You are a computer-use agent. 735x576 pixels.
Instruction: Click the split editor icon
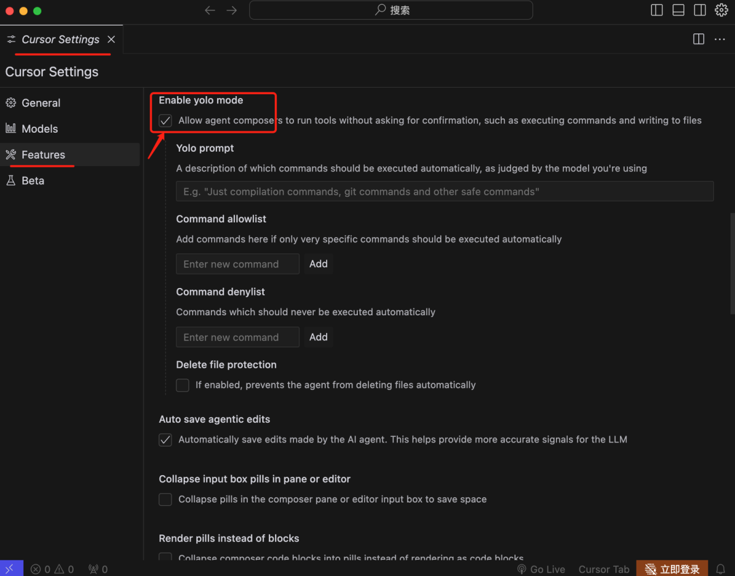[x=698, y=39]
